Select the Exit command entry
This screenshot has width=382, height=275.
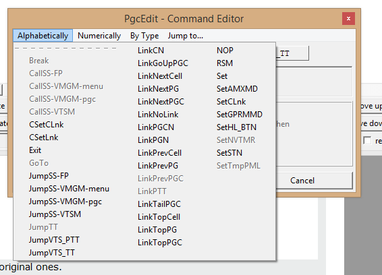click(x=35, y=150)
